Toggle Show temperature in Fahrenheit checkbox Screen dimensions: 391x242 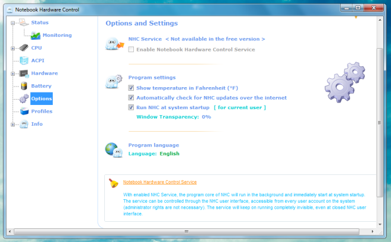point(131,88)
